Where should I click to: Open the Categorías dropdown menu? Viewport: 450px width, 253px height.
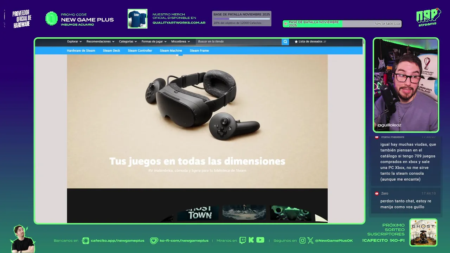[128, 41]
